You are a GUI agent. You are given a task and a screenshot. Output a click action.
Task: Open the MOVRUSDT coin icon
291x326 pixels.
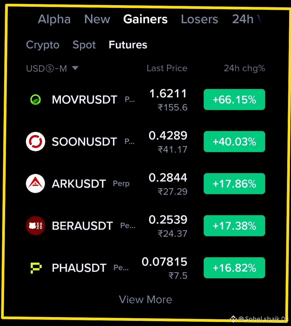coord(35,100)
